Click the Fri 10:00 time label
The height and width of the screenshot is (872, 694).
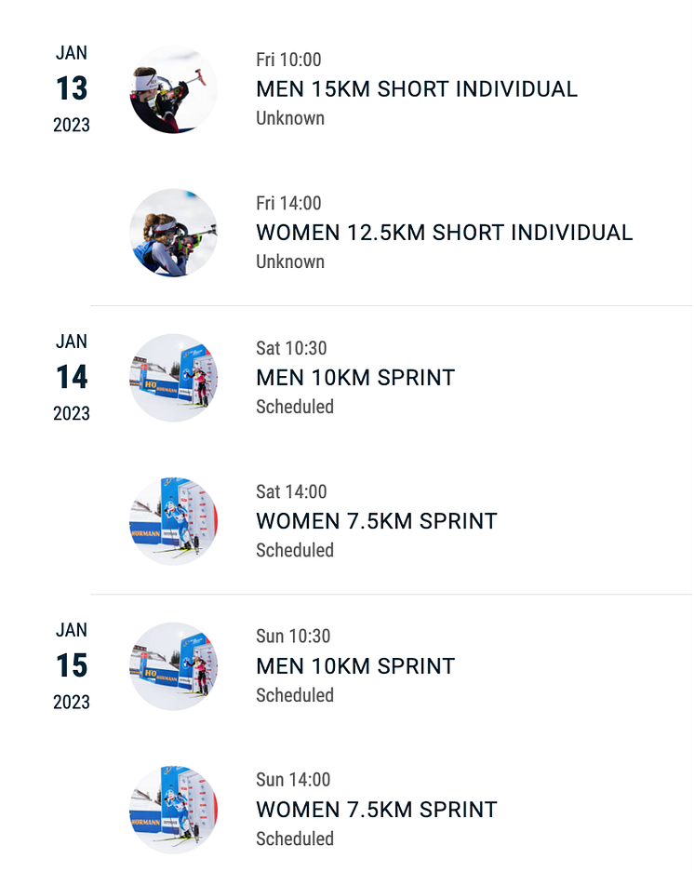point(288,60)
